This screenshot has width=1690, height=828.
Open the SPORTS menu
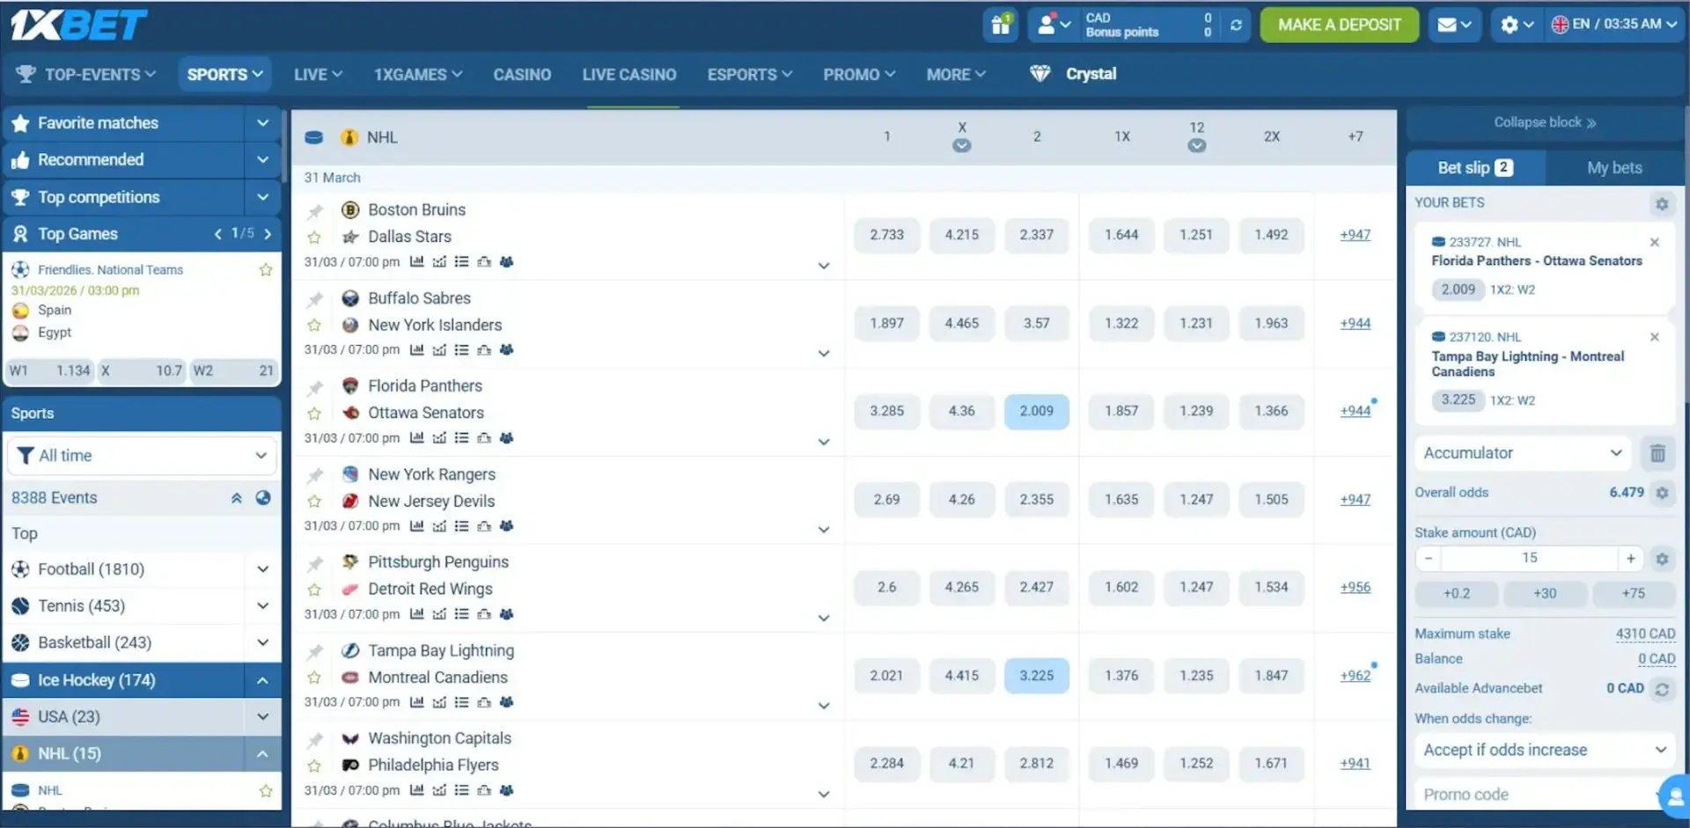tap(224, 75)
